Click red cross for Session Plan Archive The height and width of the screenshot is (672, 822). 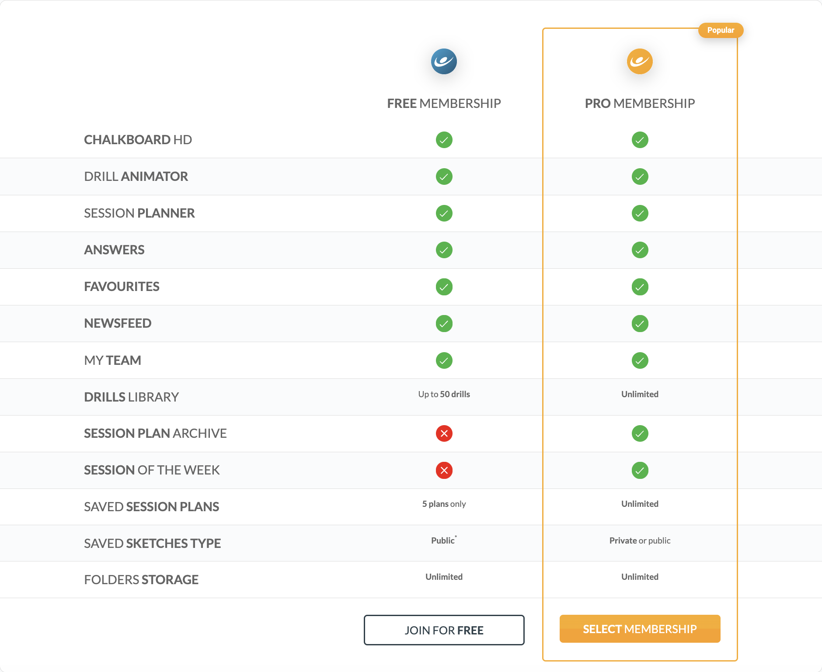444,433
